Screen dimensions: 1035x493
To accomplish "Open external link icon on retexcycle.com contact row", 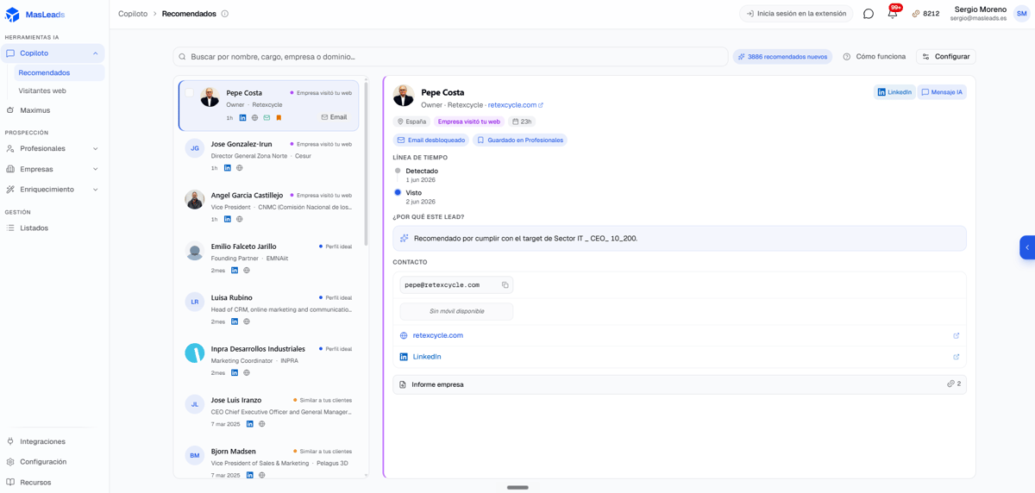I will [956, 335].
